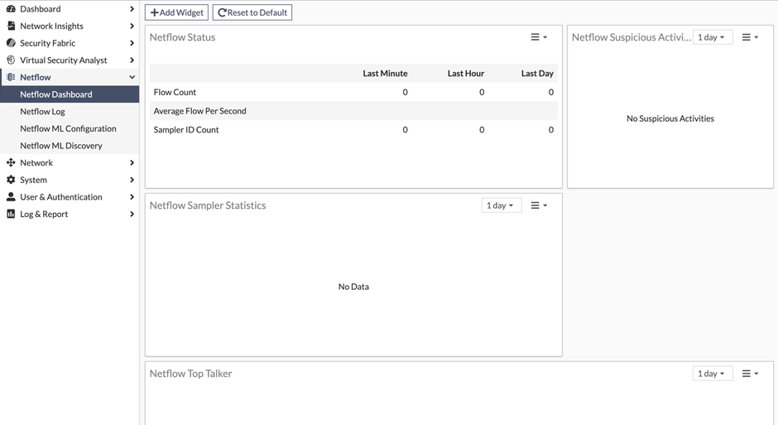Open Netflow Status widget hamburger menu
The width and height of the screenshot is (778, 425).
(x=539, y=37)
